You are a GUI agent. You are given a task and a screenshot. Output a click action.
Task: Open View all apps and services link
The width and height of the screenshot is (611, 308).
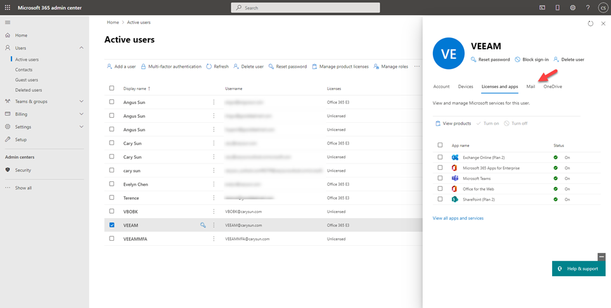coord(458,218)
